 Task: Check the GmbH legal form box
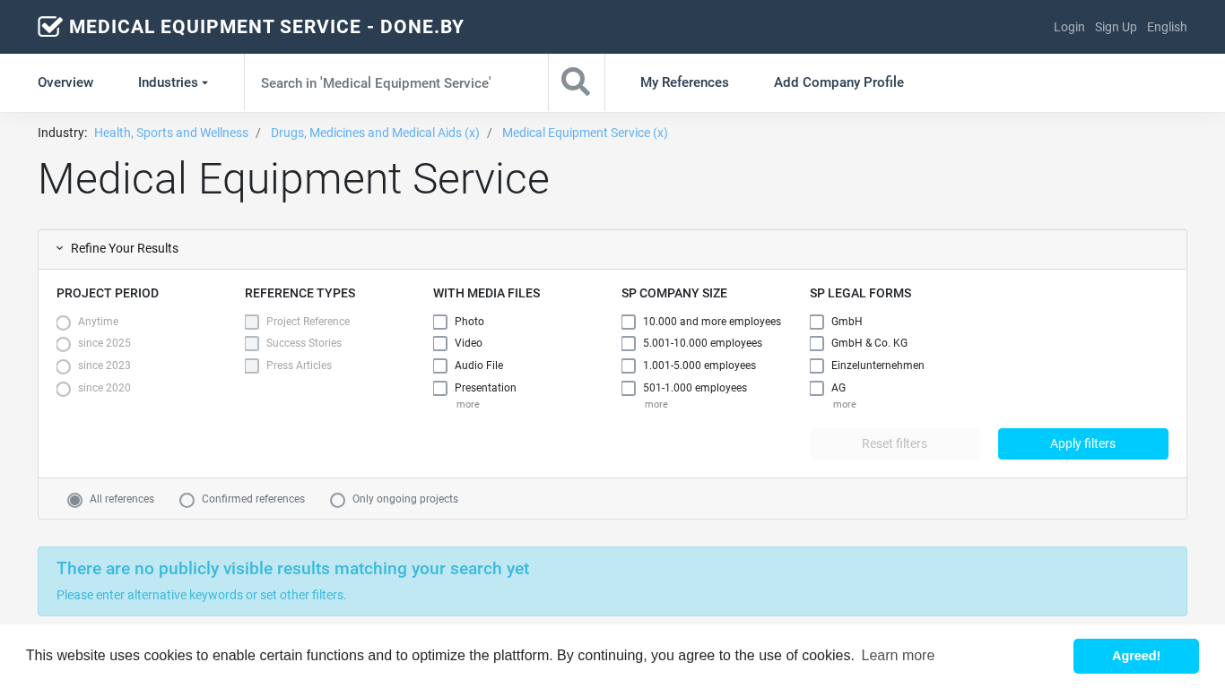(x=817, y=322)
